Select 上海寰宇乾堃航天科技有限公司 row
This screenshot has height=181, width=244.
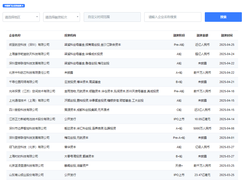(x=29, y=54)
